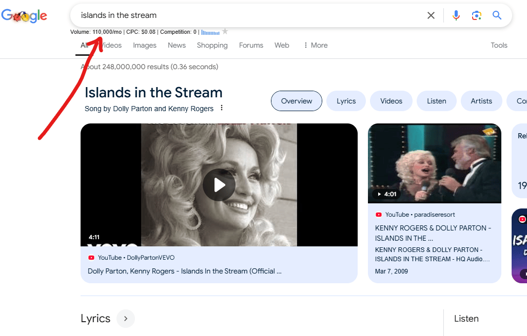The height and width of the screenshot is (336, 527).
Task: Switch to the Forums tab
Action: (x=251, y=45)
